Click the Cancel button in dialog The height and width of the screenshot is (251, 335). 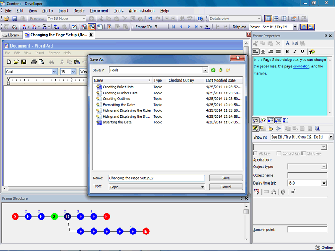(x=226, y=187)
